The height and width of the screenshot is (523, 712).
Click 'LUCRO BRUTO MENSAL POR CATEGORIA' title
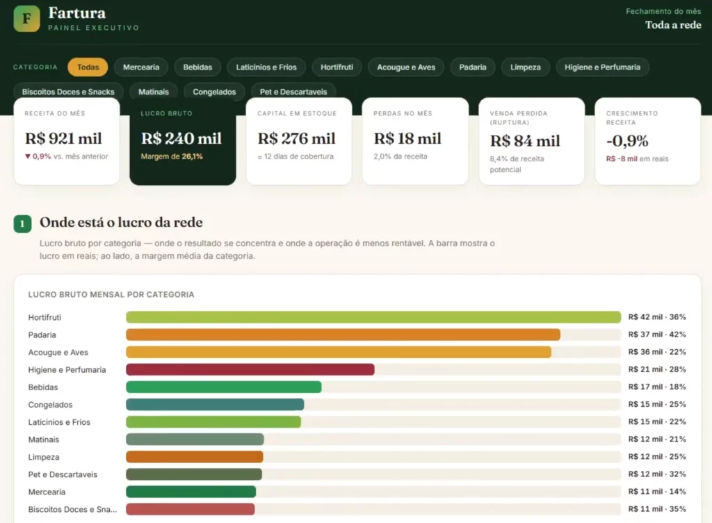(x=111, y=295)
